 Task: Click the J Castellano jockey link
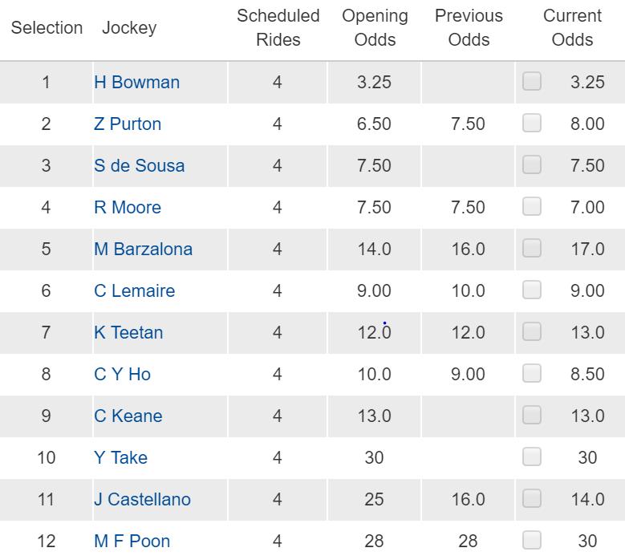click(x=142, y=499)
